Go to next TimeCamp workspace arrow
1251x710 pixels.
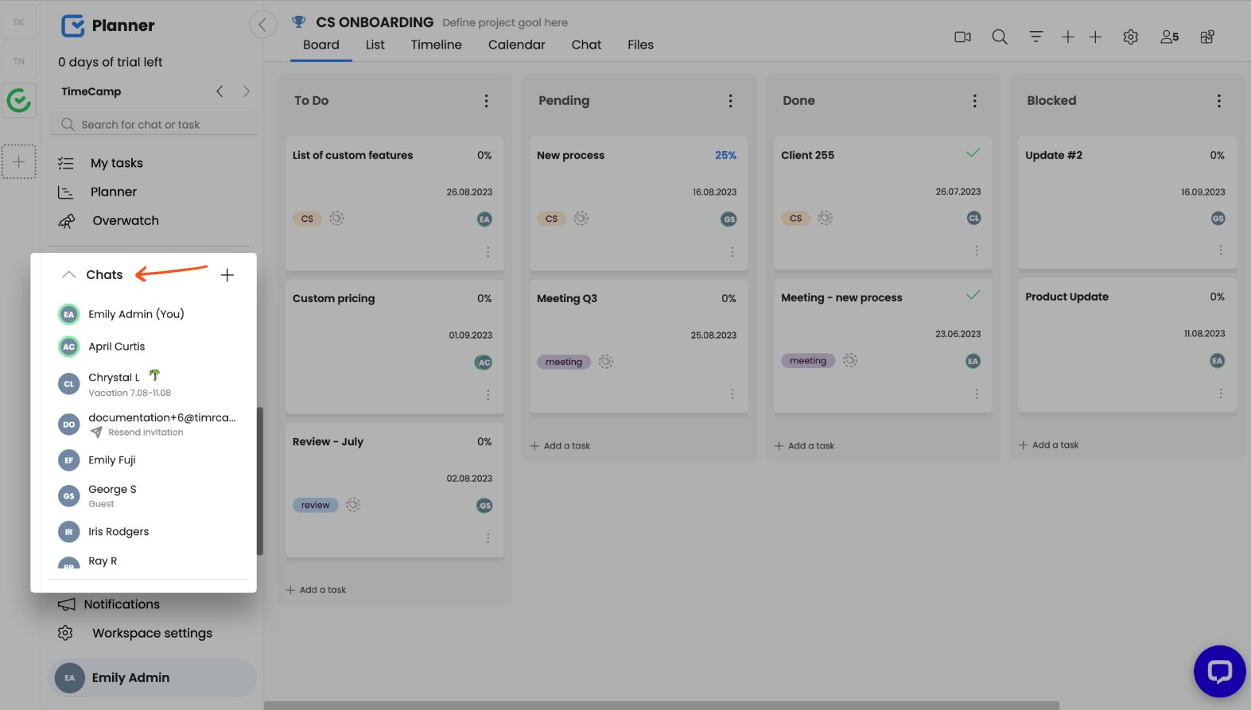click(247, 91)
